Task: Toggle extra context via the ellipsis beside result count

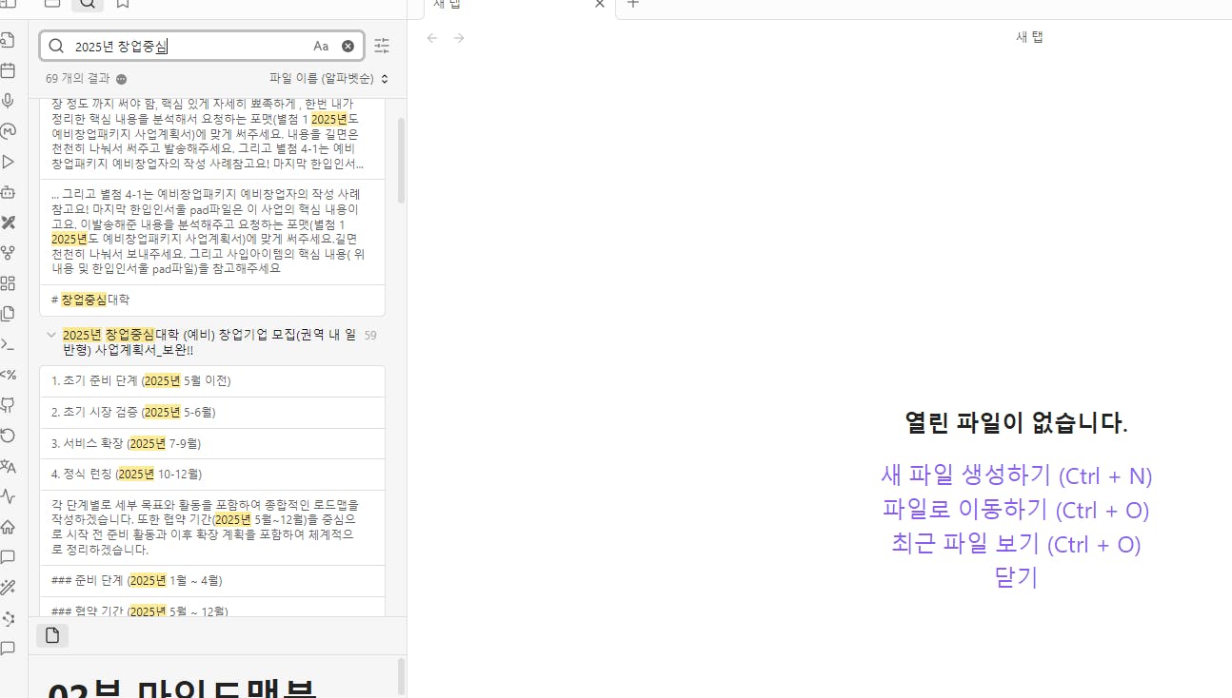Action: pyautogui.click(x=120, y=78)
